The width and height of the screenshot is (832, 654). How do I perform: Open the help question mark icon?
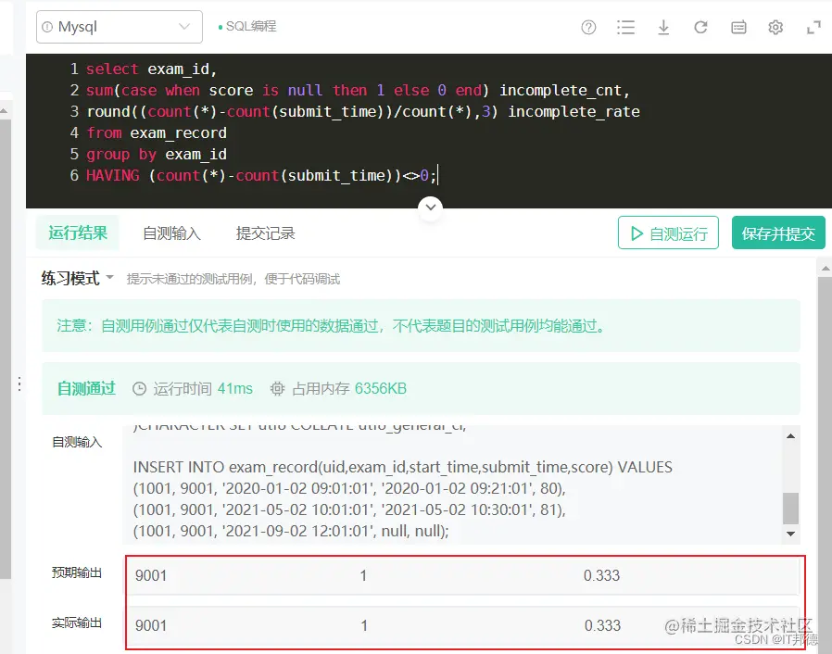coord(588,27)
